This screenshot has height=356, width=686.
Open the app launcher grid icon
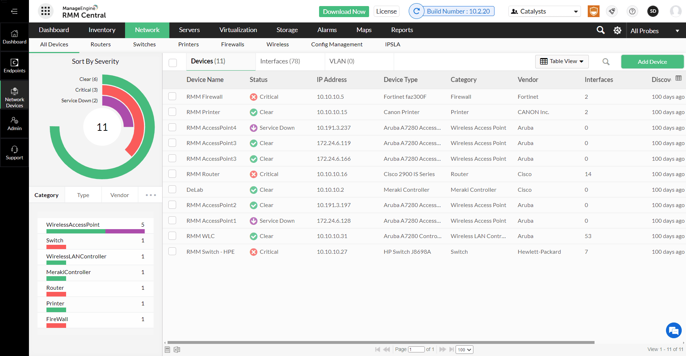click(x=45, y=11)
